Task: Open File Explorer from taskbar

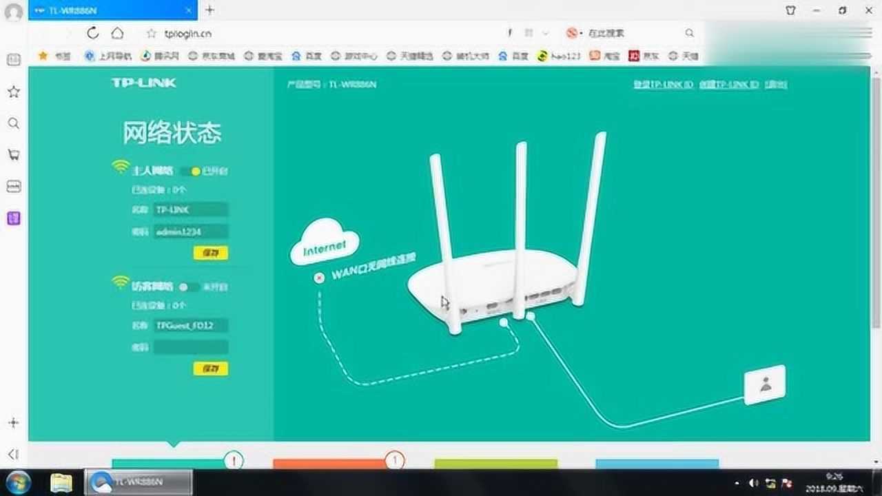Action: coord(61,482)
